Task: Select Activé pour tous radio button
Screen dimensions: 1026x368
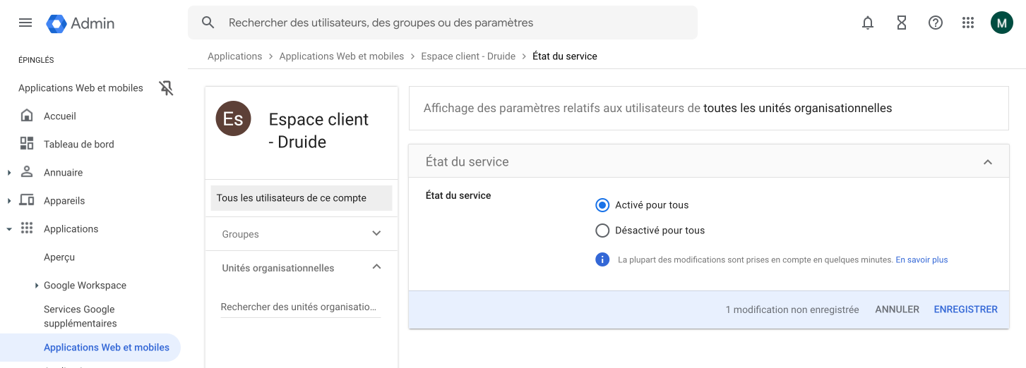Action: point(602,205)
